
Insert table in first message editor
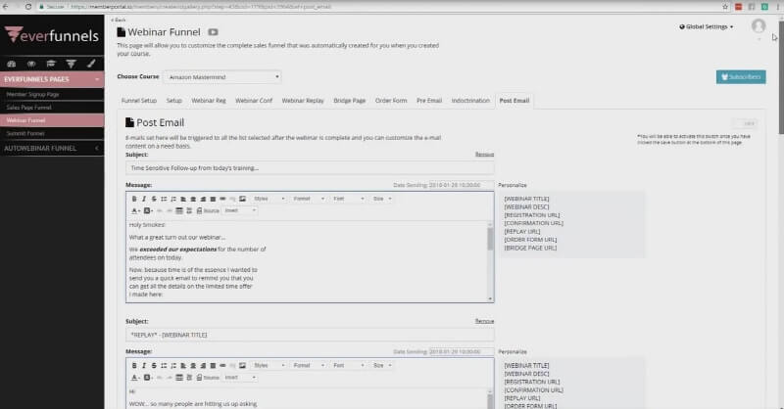click(x=179, y=210)
